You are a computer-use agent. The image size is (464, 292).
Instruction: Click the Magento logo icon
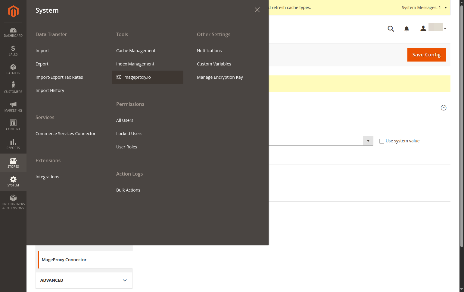(13, 11)
